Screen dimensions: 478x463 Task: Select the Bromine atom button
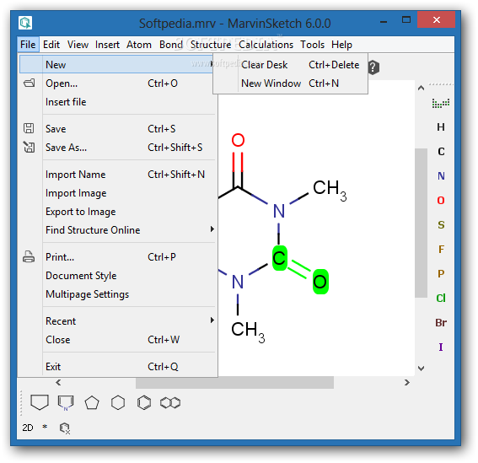441,322
